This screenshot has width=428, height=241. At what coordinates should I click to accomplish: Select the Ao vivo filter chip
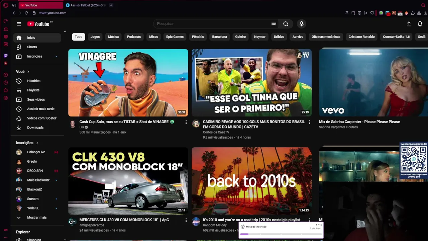[x=298, y=37]
